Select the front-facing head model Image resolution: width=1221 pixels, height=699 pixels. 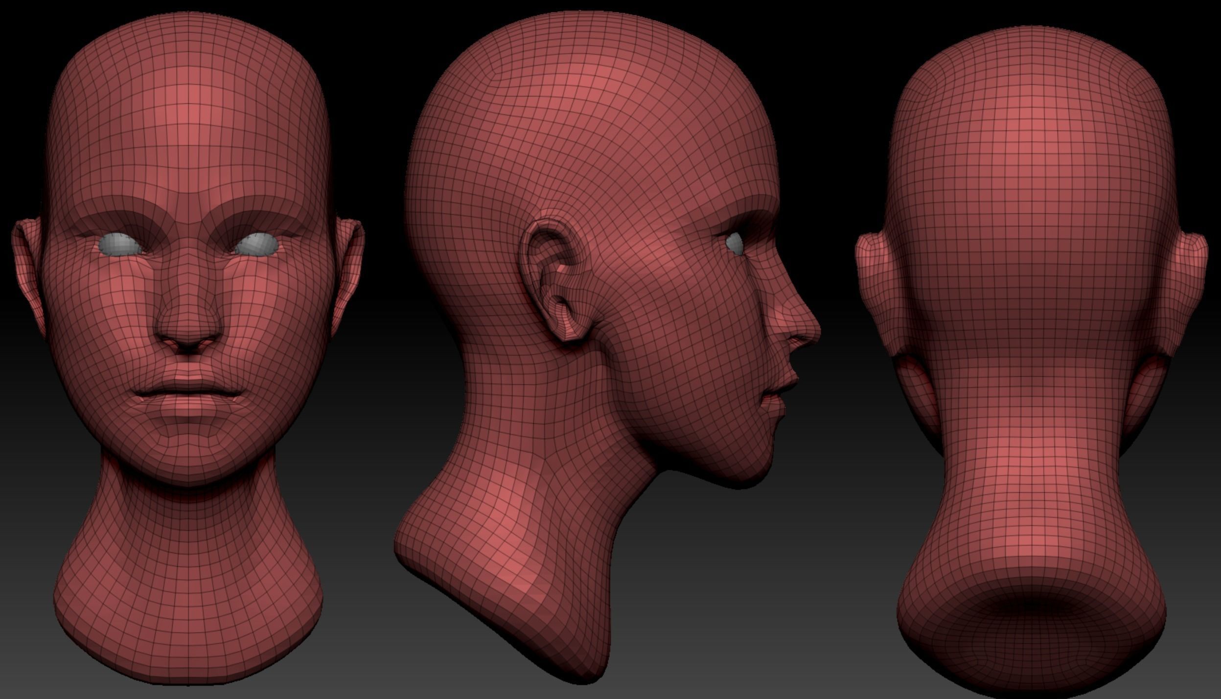tap(188, 347)
